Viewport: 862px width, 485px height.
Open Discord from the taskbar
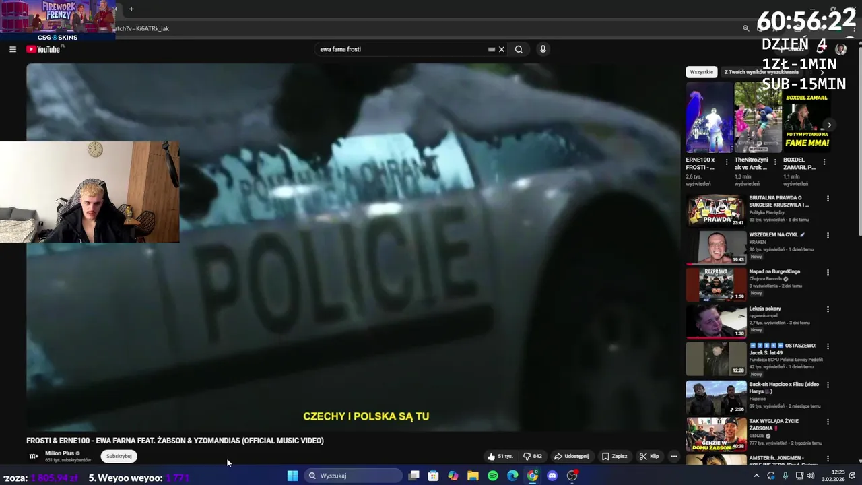tap(552, 476)
